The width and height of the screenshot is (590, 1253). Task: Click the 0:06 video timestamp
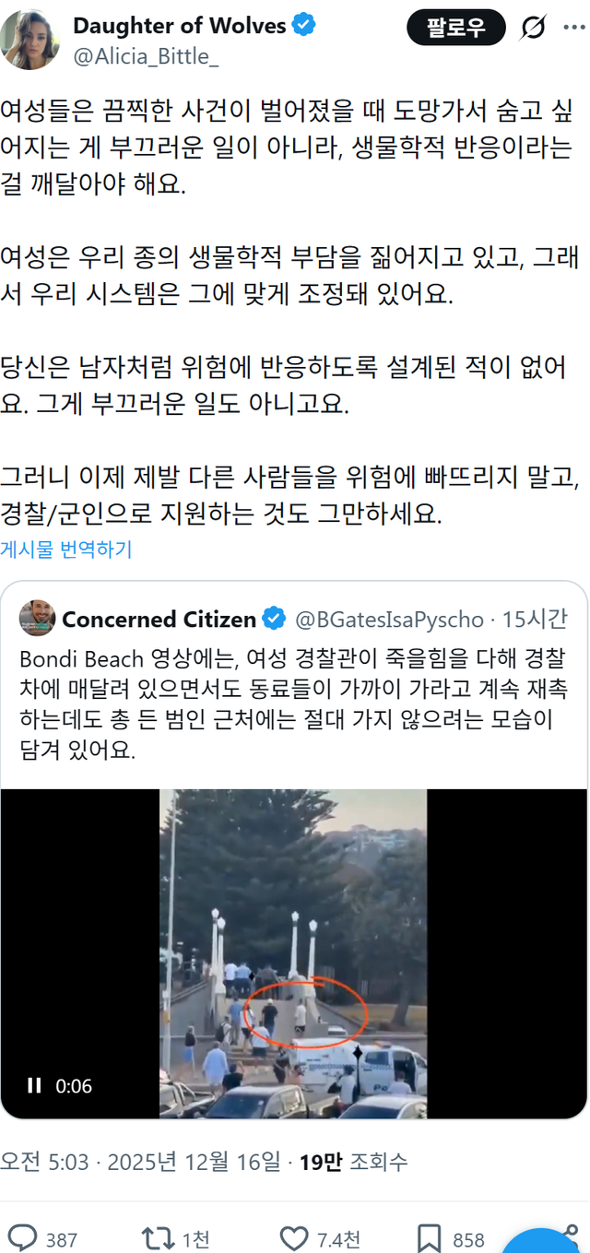(x=74, y=1086)
